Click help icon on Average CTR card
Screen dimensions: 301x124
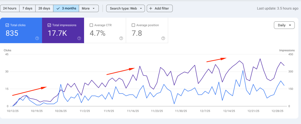(121, 38)
